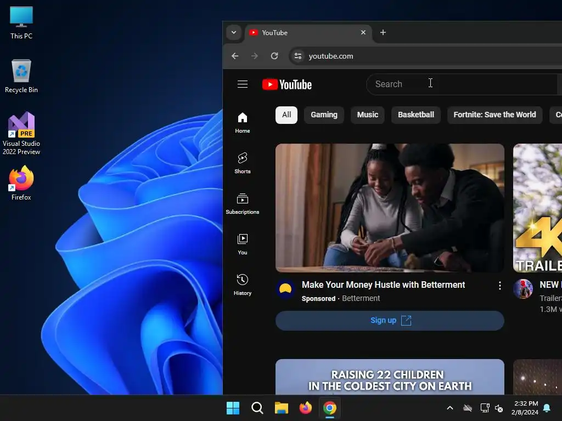Select the Basketball filter chip
The image size is (562, 421).
(x=416, y=115)
